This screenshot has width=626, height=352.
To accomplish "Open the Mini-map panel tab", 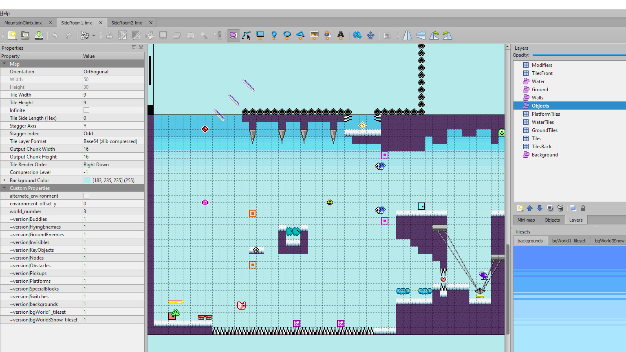I will pyautogui.click(x=526, y=220).
